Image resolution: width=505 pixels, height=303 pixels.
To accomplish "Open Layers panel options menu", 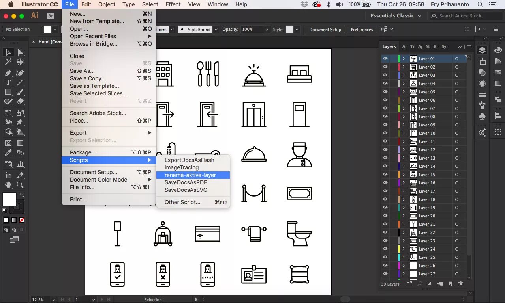I will [469, 46].
